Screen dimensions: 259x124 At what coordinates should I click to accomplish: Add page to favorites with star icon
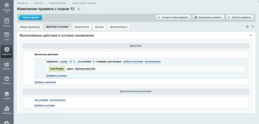pyautogui.click(x=79, y=9)
